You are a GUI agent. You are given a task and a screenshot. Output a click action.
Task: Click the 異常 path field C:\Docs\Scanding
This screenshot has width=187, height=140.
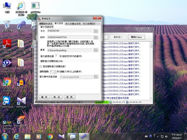point(70,50)
